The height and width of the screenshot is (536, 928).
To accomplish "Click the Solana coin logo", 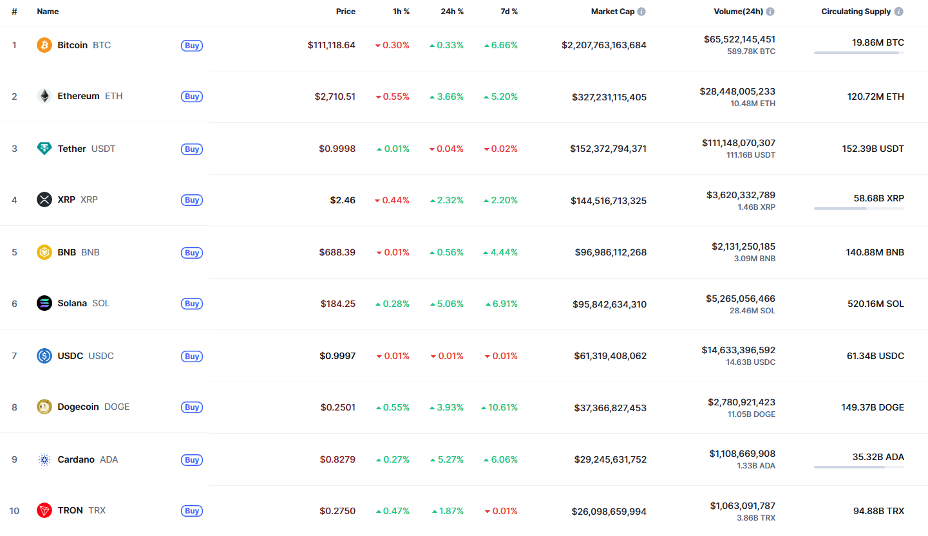I will pos(44,303).
